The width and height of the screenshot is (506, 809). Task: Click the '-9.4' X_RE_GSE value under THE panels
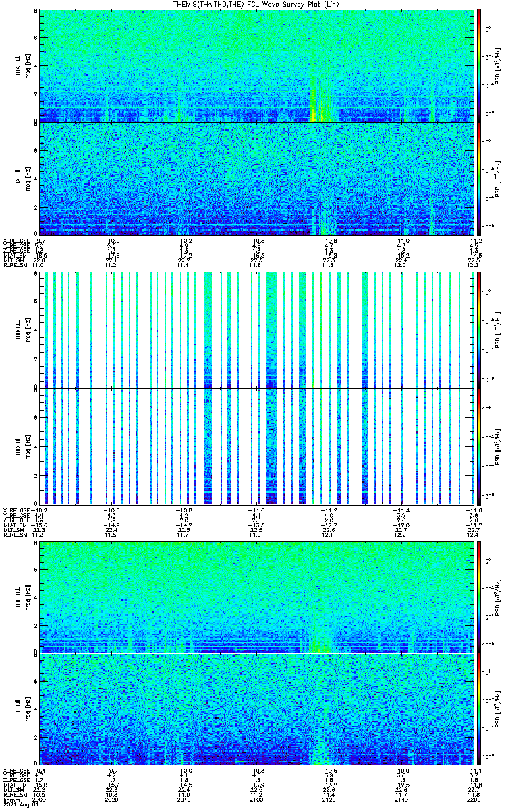click(39, 770)
